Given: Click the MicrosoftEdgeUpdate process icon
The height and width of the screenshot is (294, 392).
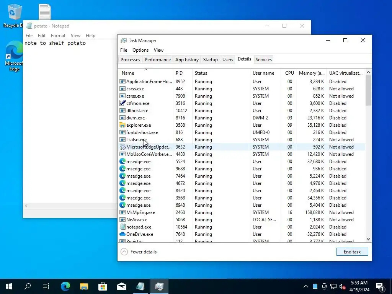Looking at the screenshot, I should [x=122, y=147].
